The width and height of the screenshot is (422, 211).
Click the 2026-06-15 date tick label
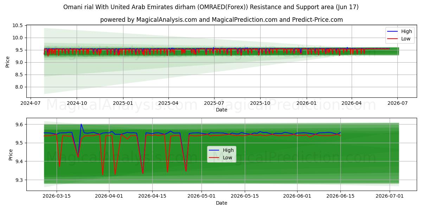(x=340, y=196)
